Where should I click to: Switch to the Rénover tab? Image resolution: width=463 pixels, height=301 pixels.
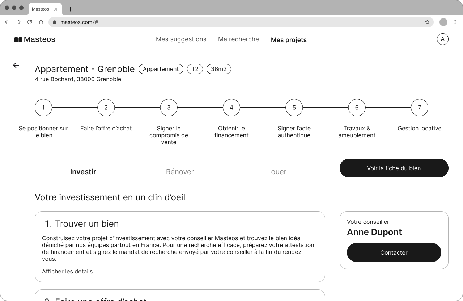tap(180, 172)
